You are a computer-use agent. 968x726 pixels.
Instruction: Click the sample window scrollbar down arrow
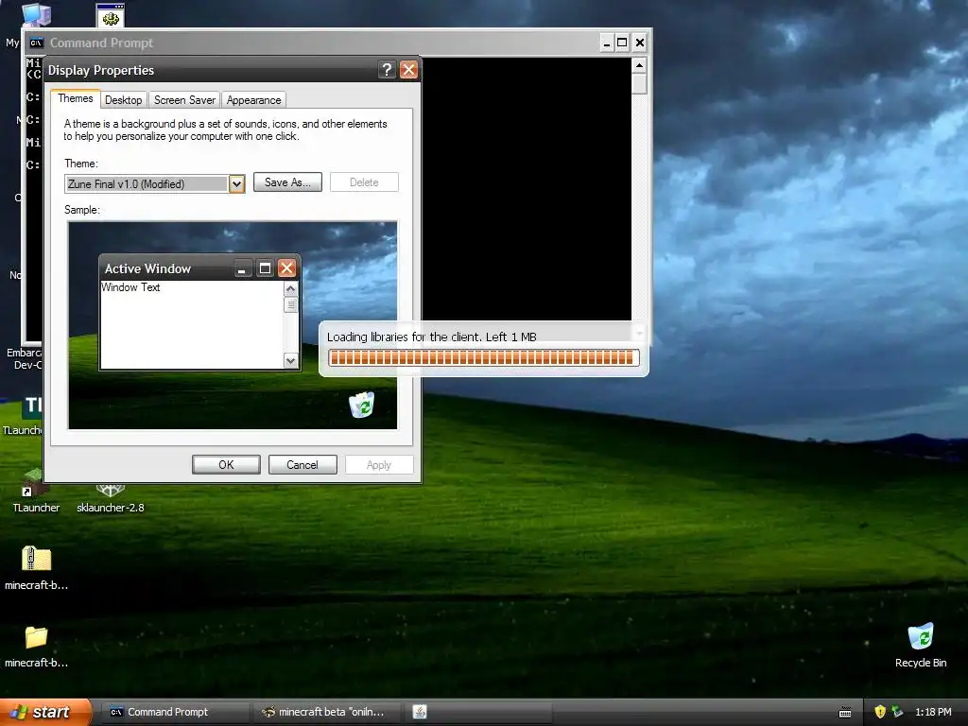click(x=291, y=360)
